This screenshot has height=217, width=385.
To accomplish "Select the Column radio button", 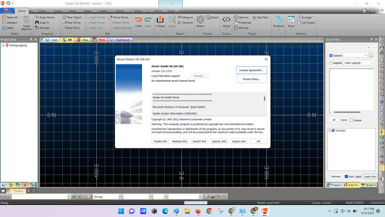I will [x=331, y=55].
